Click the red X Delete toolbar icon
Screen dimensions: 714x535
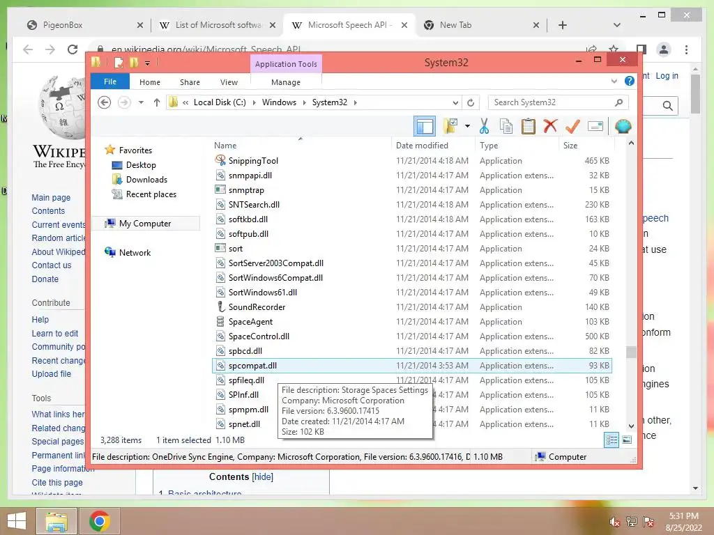click(550, 126)
